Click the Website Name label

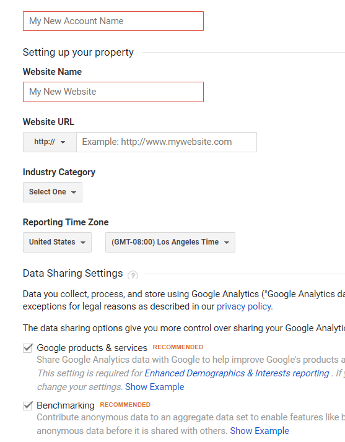click(52, 72)
